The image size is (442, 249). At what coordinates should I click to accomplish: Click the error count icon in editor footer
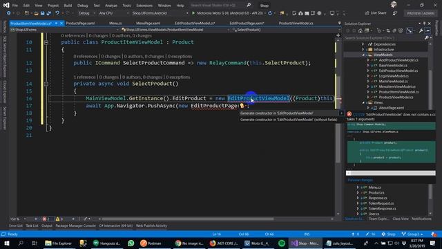click(44, 219)
